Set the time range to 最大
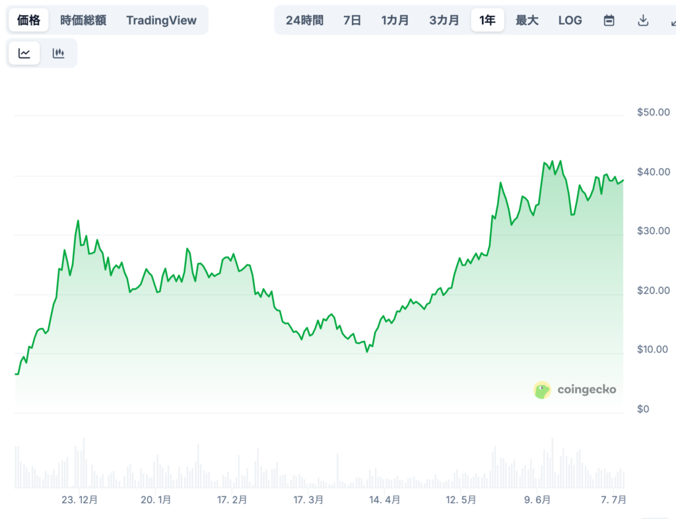 coord(527,20)
